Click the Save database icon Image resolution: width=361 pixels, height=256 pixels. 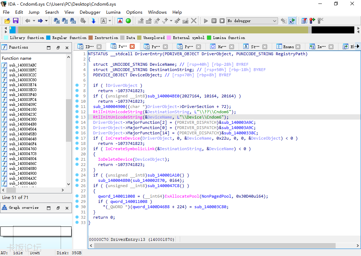pos(16,21)
